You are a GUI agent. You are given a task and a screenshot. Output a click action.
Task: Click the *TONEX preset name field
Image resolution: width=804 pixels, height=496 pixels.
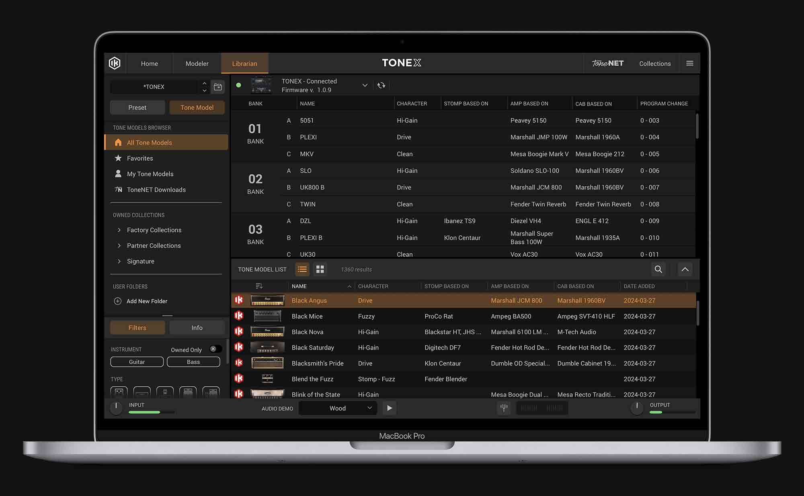[154, 87]
